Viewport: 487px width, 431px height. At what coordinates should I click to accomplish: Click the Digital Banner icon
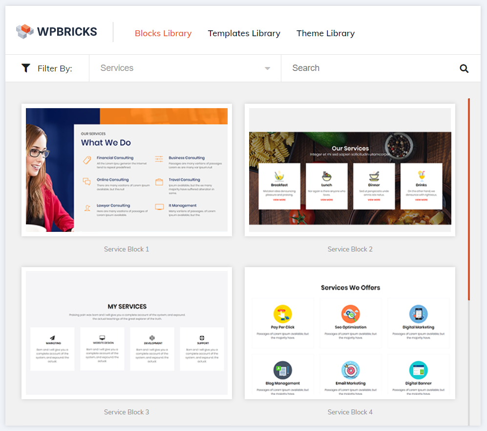tap(418, 370)
